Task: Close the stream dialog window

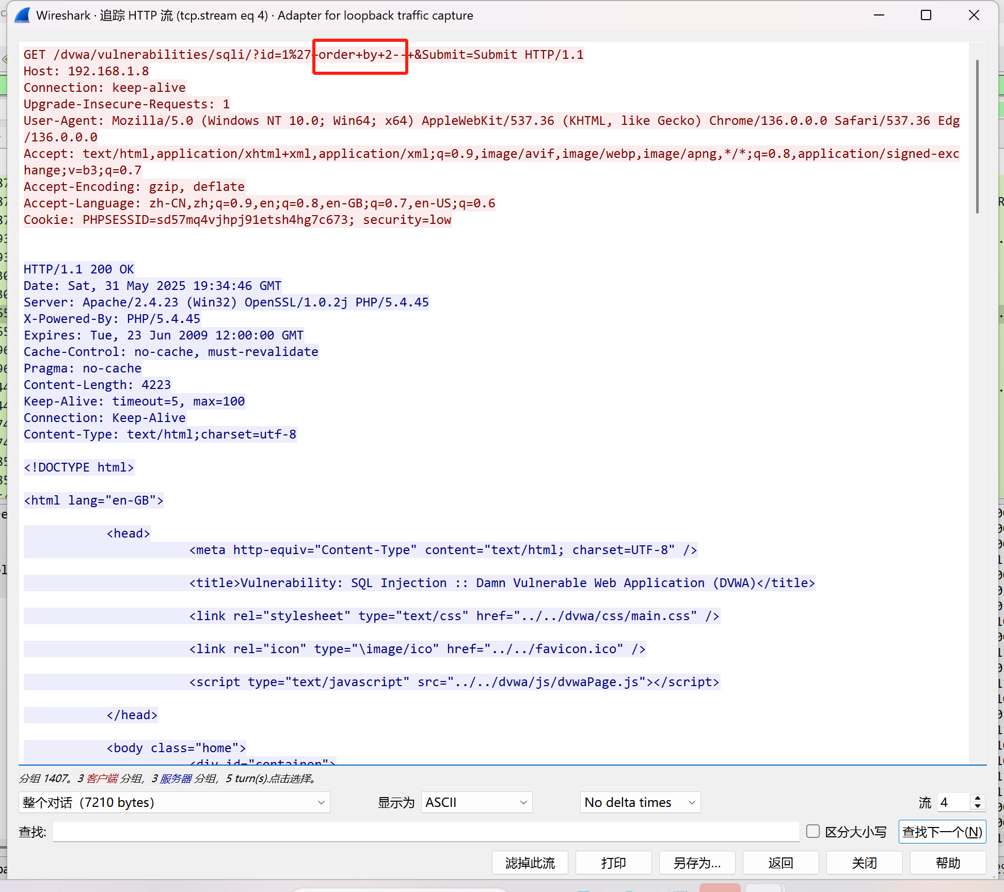Action: (974, 15)
